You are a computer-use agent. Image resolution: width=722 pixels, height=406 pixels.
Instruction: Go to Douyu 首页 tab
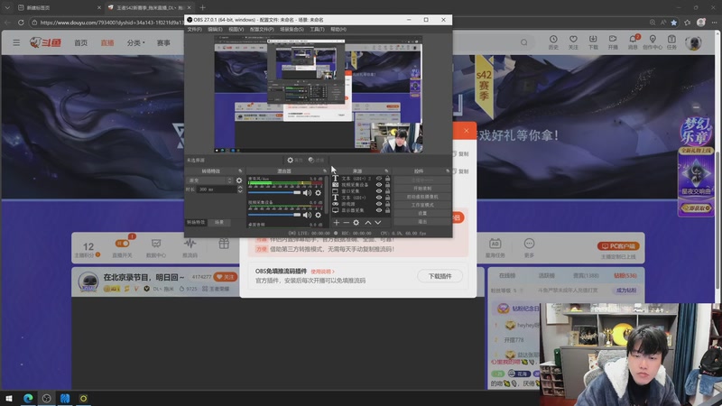click(x=80, y=42)
